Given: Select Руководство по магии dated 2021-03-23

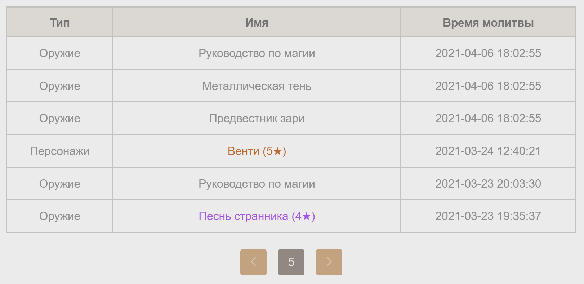Looking at the screenshot, I should [257, 184].
